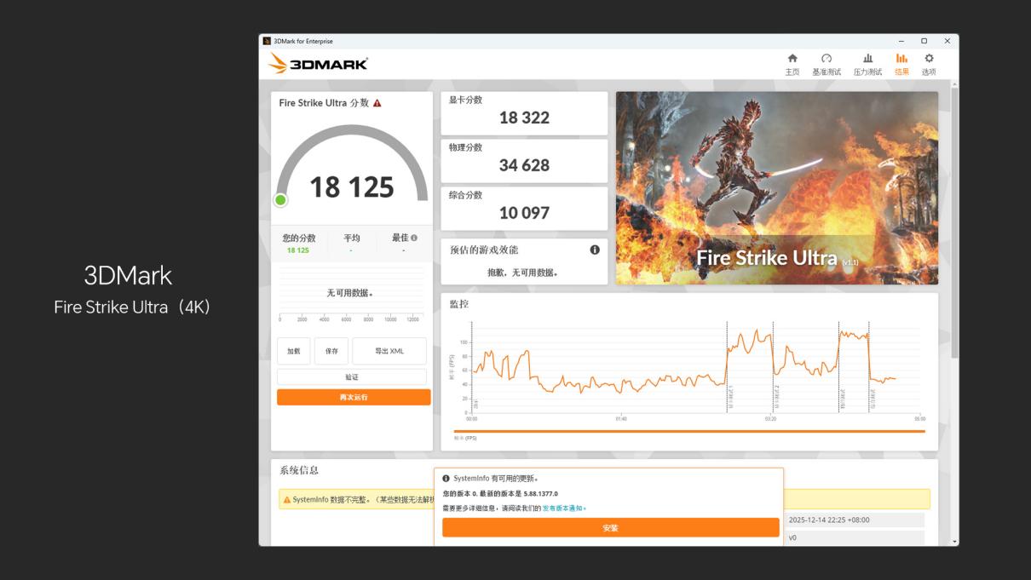Click the 抱歉，无可用数据。 message
The width and height of the screenshot is (1031, 580).
[523, 273]
